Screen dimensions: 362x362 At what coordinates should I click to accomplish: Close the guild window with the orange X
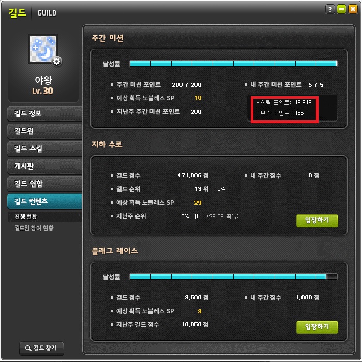coord(353,9)
